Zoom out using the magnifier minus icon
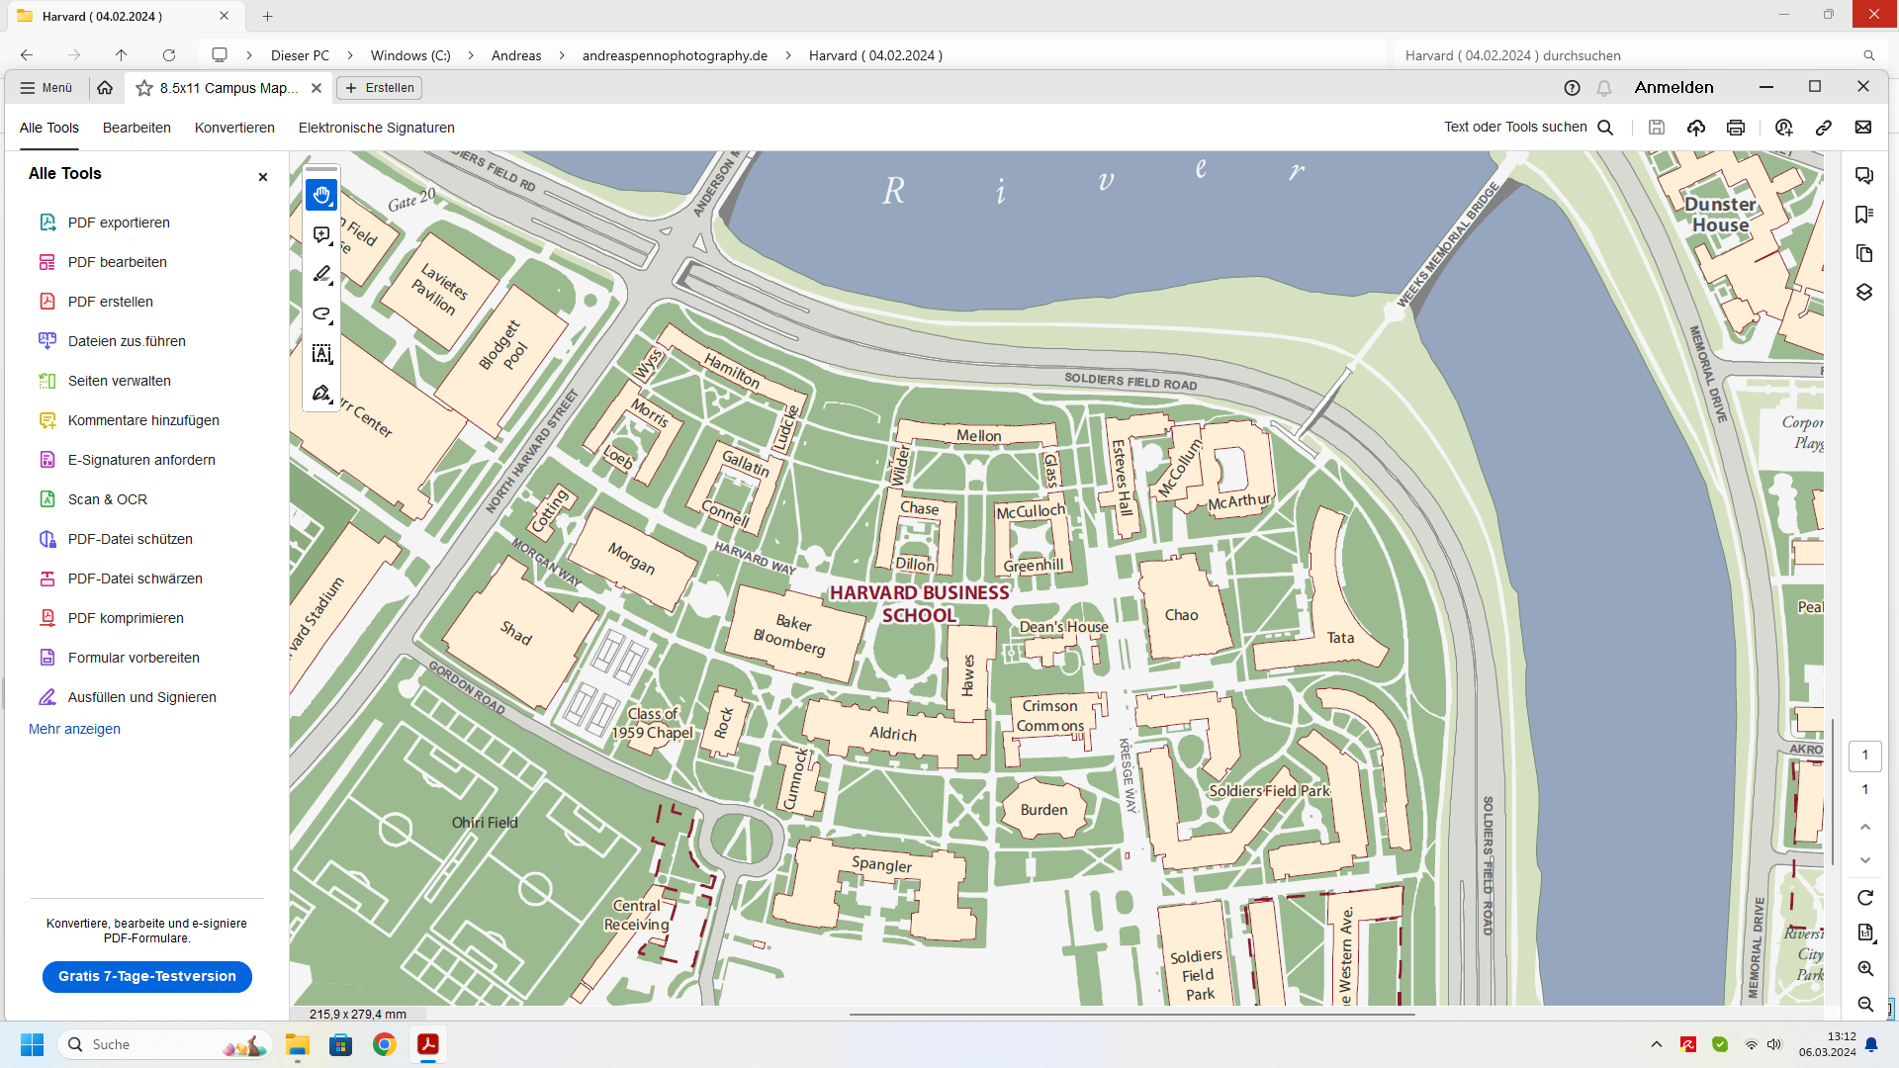 click(x=1865, y=1004)
